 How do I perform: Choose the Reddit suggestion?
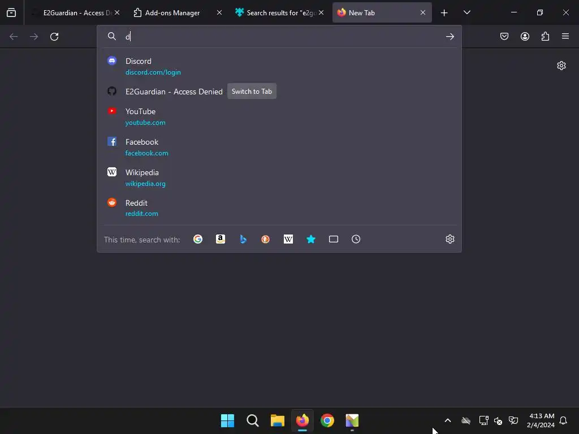click(x=279, y=208)
